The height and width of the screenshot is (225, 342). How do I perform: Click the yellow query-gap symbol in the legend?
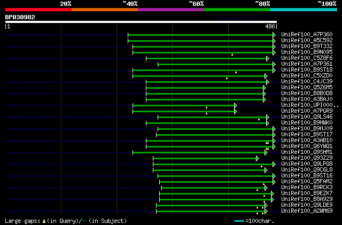coord(44,221)
